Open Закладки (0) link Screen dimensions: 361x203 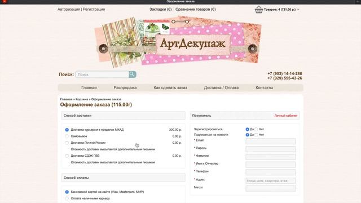160,10
